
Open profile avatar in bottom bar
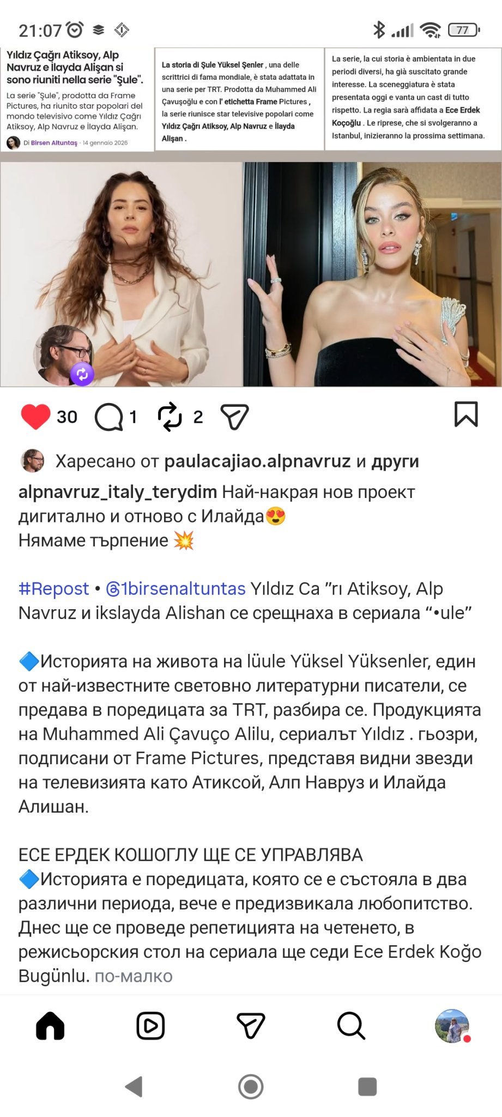click(x=452, y=1026)
